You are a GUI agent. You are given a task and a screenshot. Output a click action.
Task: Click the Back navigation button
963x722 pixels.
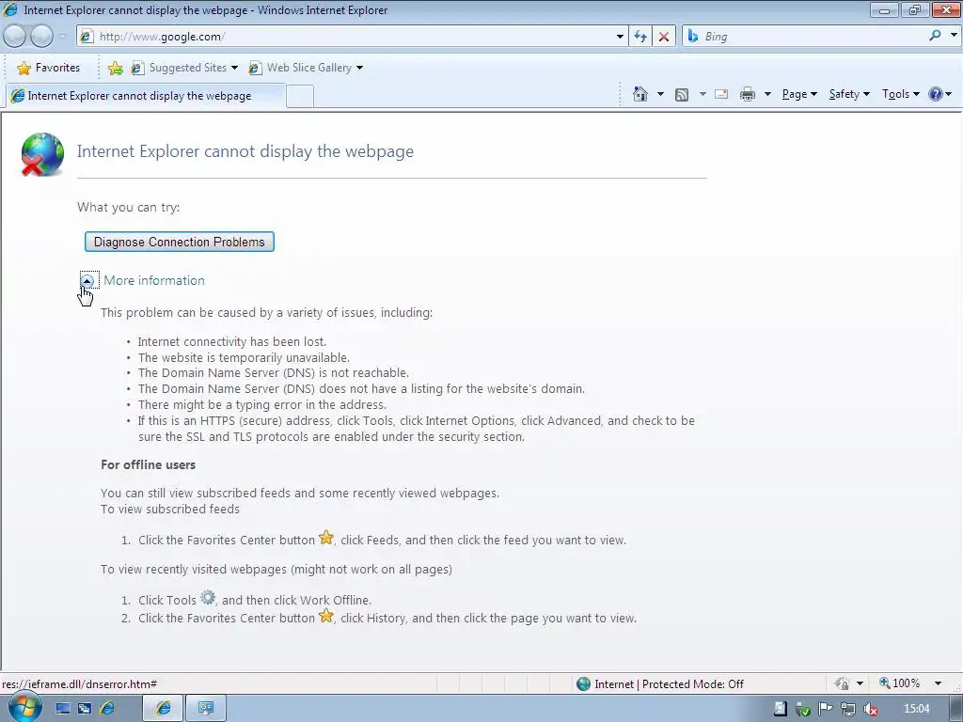coord(14,37)
